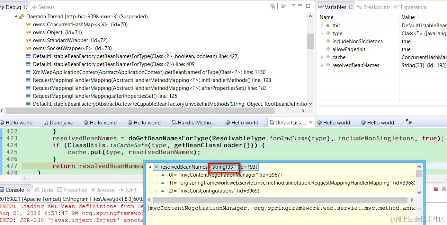
Task: Switch to the Servers tab
Action: pos(43,7)
